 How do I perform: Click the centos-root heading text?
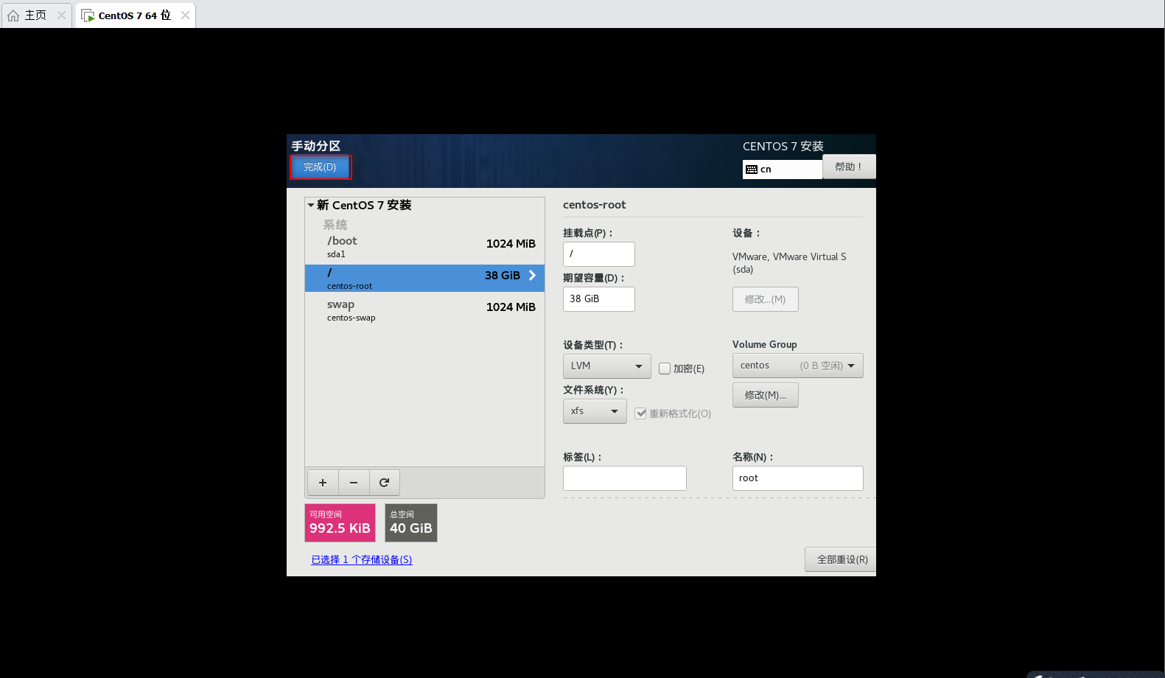(x=595, y=205)
